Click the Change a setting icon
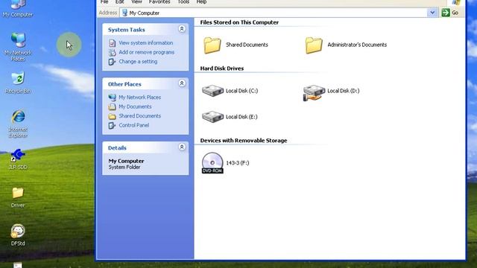 click(x=112, y=62)
